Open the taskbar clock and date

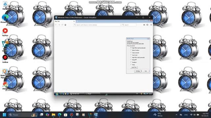(205, 115)
